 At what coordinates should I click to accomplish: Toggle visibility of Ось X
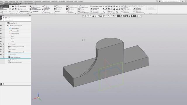(1, 36)
